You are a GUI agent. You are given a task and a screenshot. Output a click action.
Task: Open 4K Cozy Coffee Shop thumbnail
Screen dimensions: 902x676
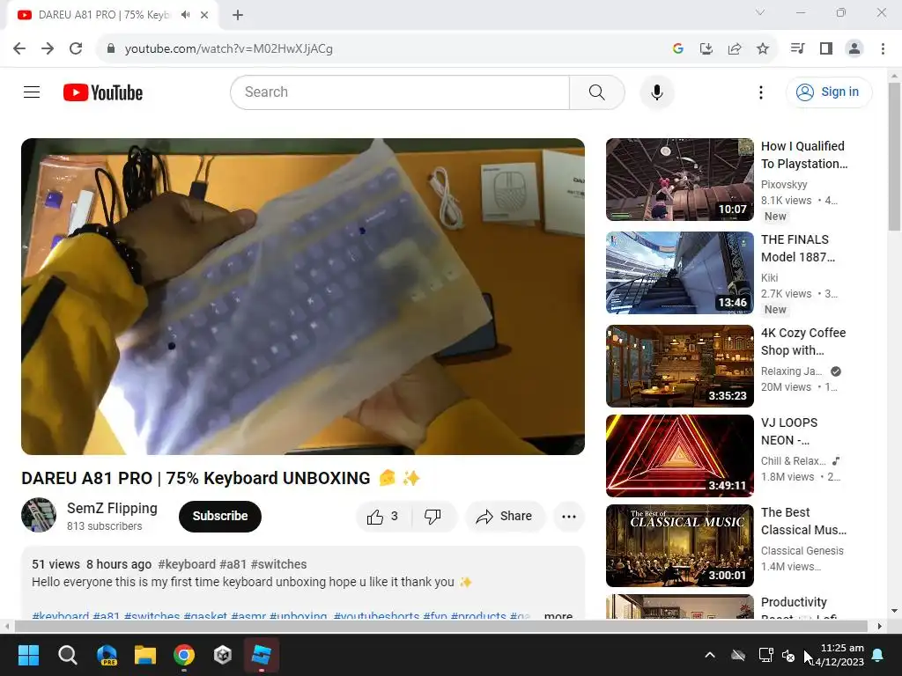point(679,365)
